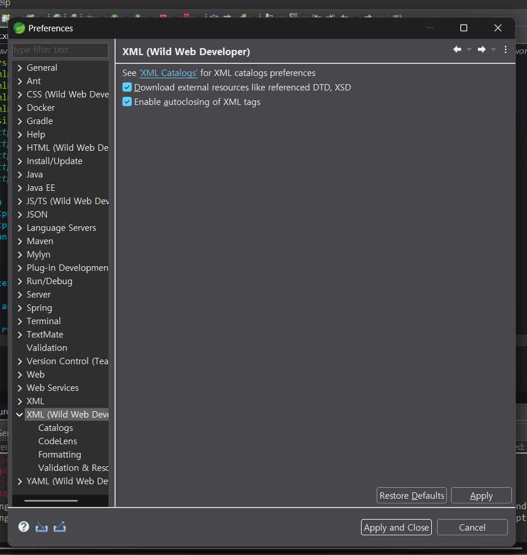Select the CodeLens preference page
The height and width of the screenshot is (555, 527).
pos(57,441)
